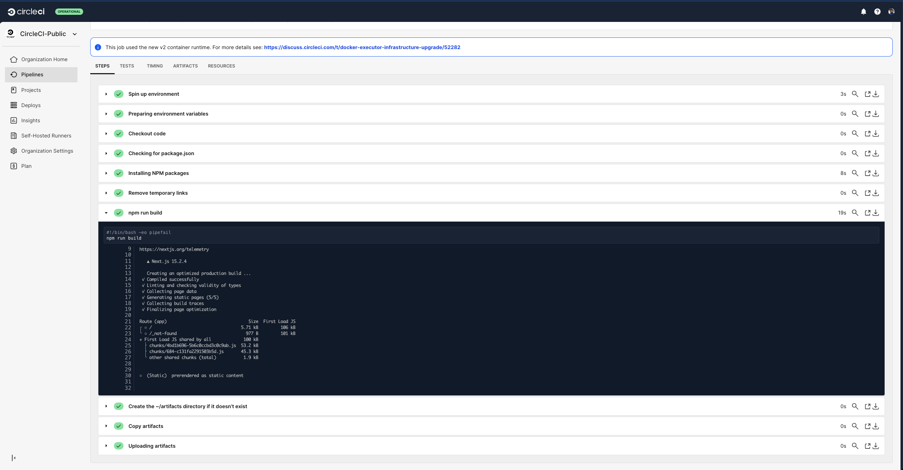
Task: Switch to the ARTIFACTS tab
Action: click(x=185, y=66)
